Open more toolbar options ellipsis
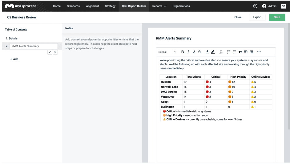Viewport: 290px width, 164px height. (x=259, y=52)
